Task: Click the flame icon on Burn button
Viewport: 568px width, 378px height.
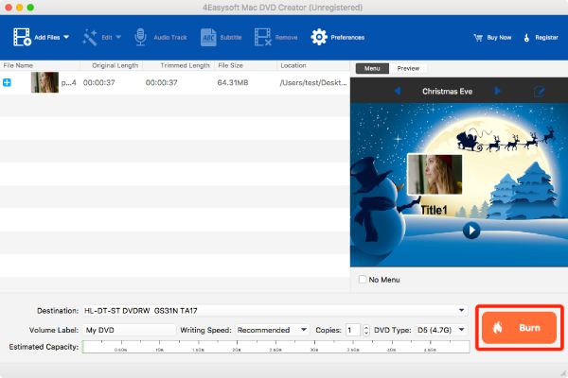Action: click(497, 328)
